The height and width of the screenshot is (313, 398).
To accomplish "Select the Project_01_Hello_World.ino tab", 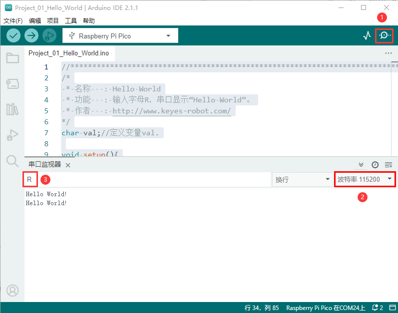I will (x=68, y=53).
